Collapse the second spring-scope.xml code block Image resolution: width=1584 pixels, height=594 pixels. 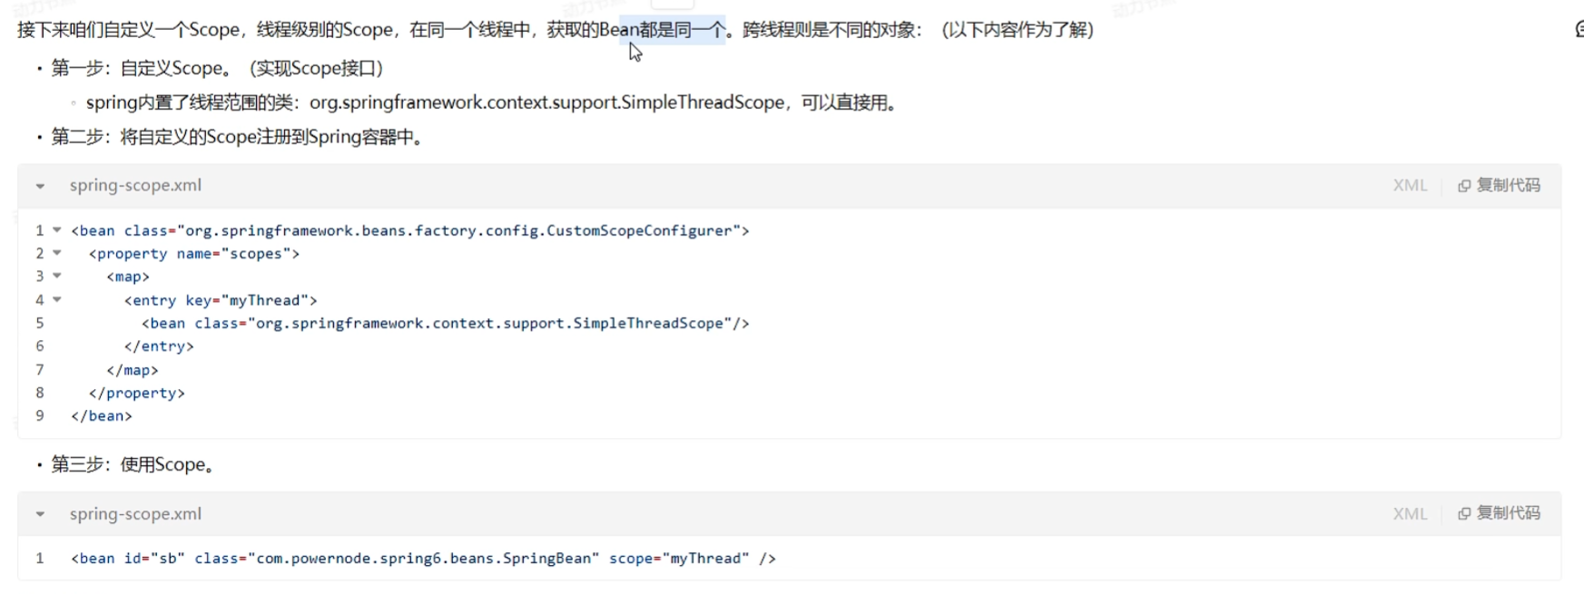(x=40, y=514)
